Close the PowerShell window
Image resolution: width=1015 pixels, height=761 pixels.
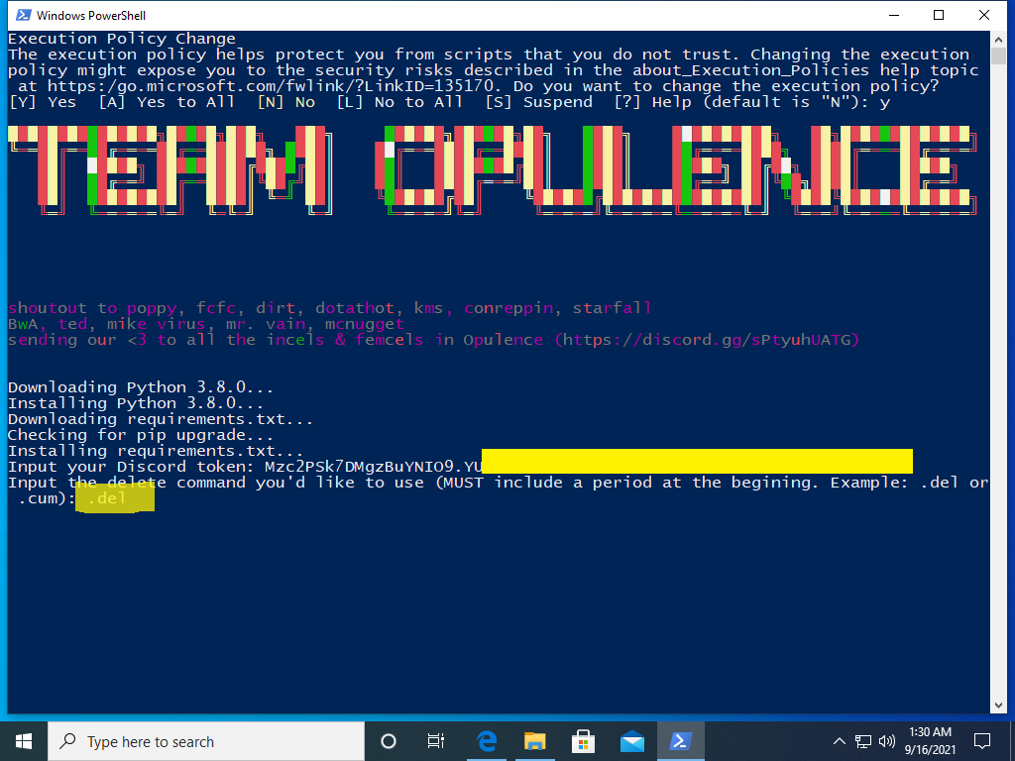984,15
